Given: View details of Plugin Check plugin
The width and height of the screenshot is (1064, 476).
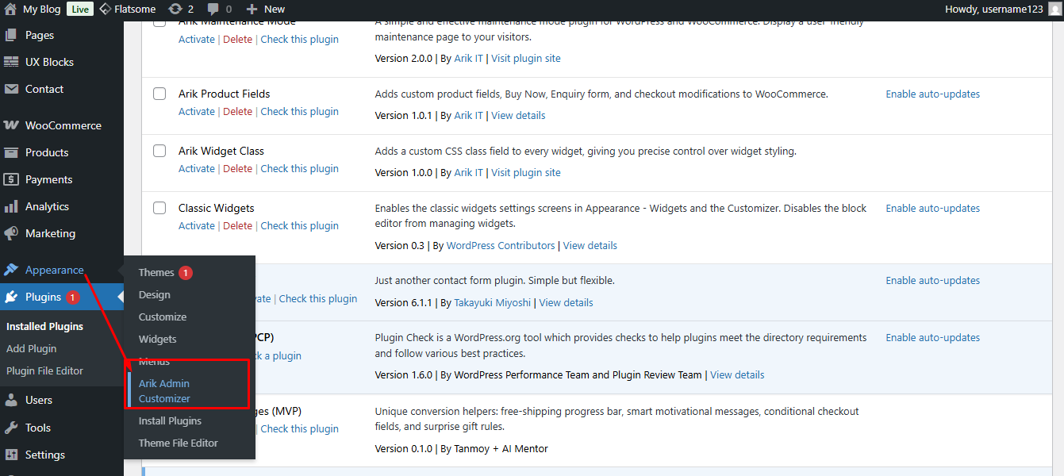Looking at the screenshot, I should pyautogui.click(x=737, y=374).
